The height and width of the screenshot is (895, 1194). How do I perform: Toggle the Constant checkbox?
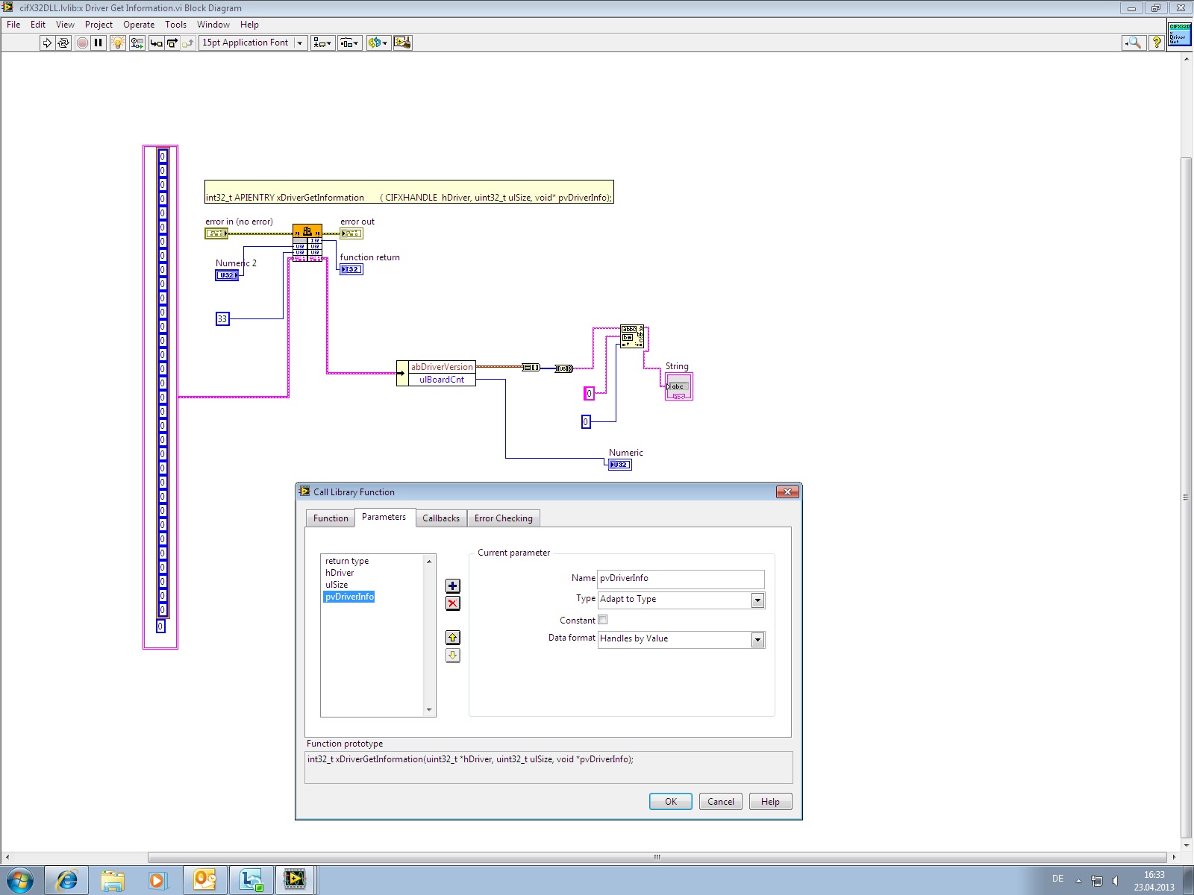(x=603, y=620)
